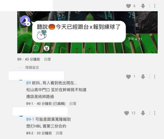Like the B9-2 comment with 12 hearts
164x139 pixels.
[x=127, y=113]
